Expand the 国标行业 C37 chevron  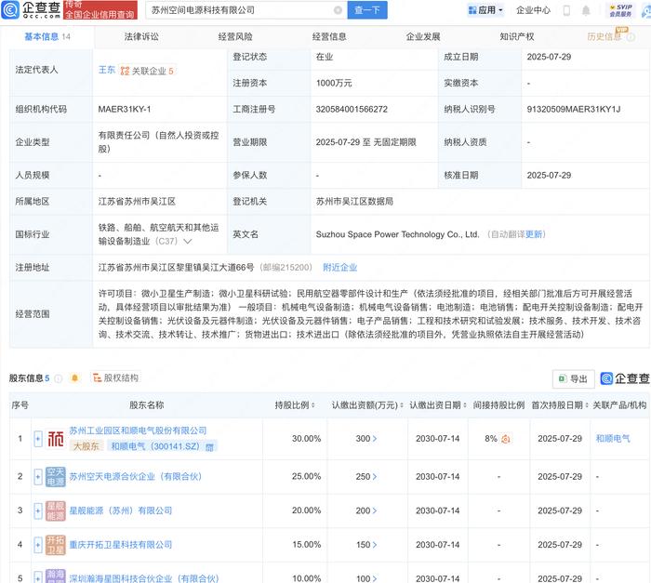pos(188,241)
